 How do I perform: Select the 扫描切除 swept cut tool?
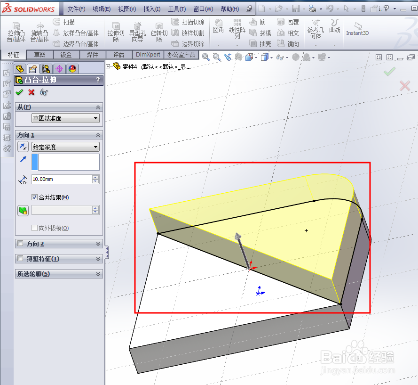[x=188, y=22]
